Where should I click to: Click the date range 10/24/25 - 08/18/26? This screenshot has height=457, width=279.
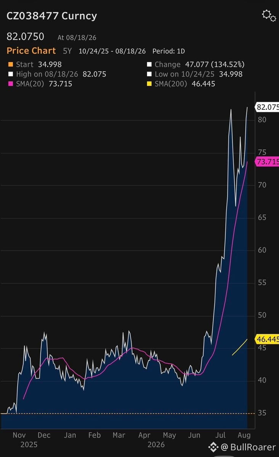112,51
